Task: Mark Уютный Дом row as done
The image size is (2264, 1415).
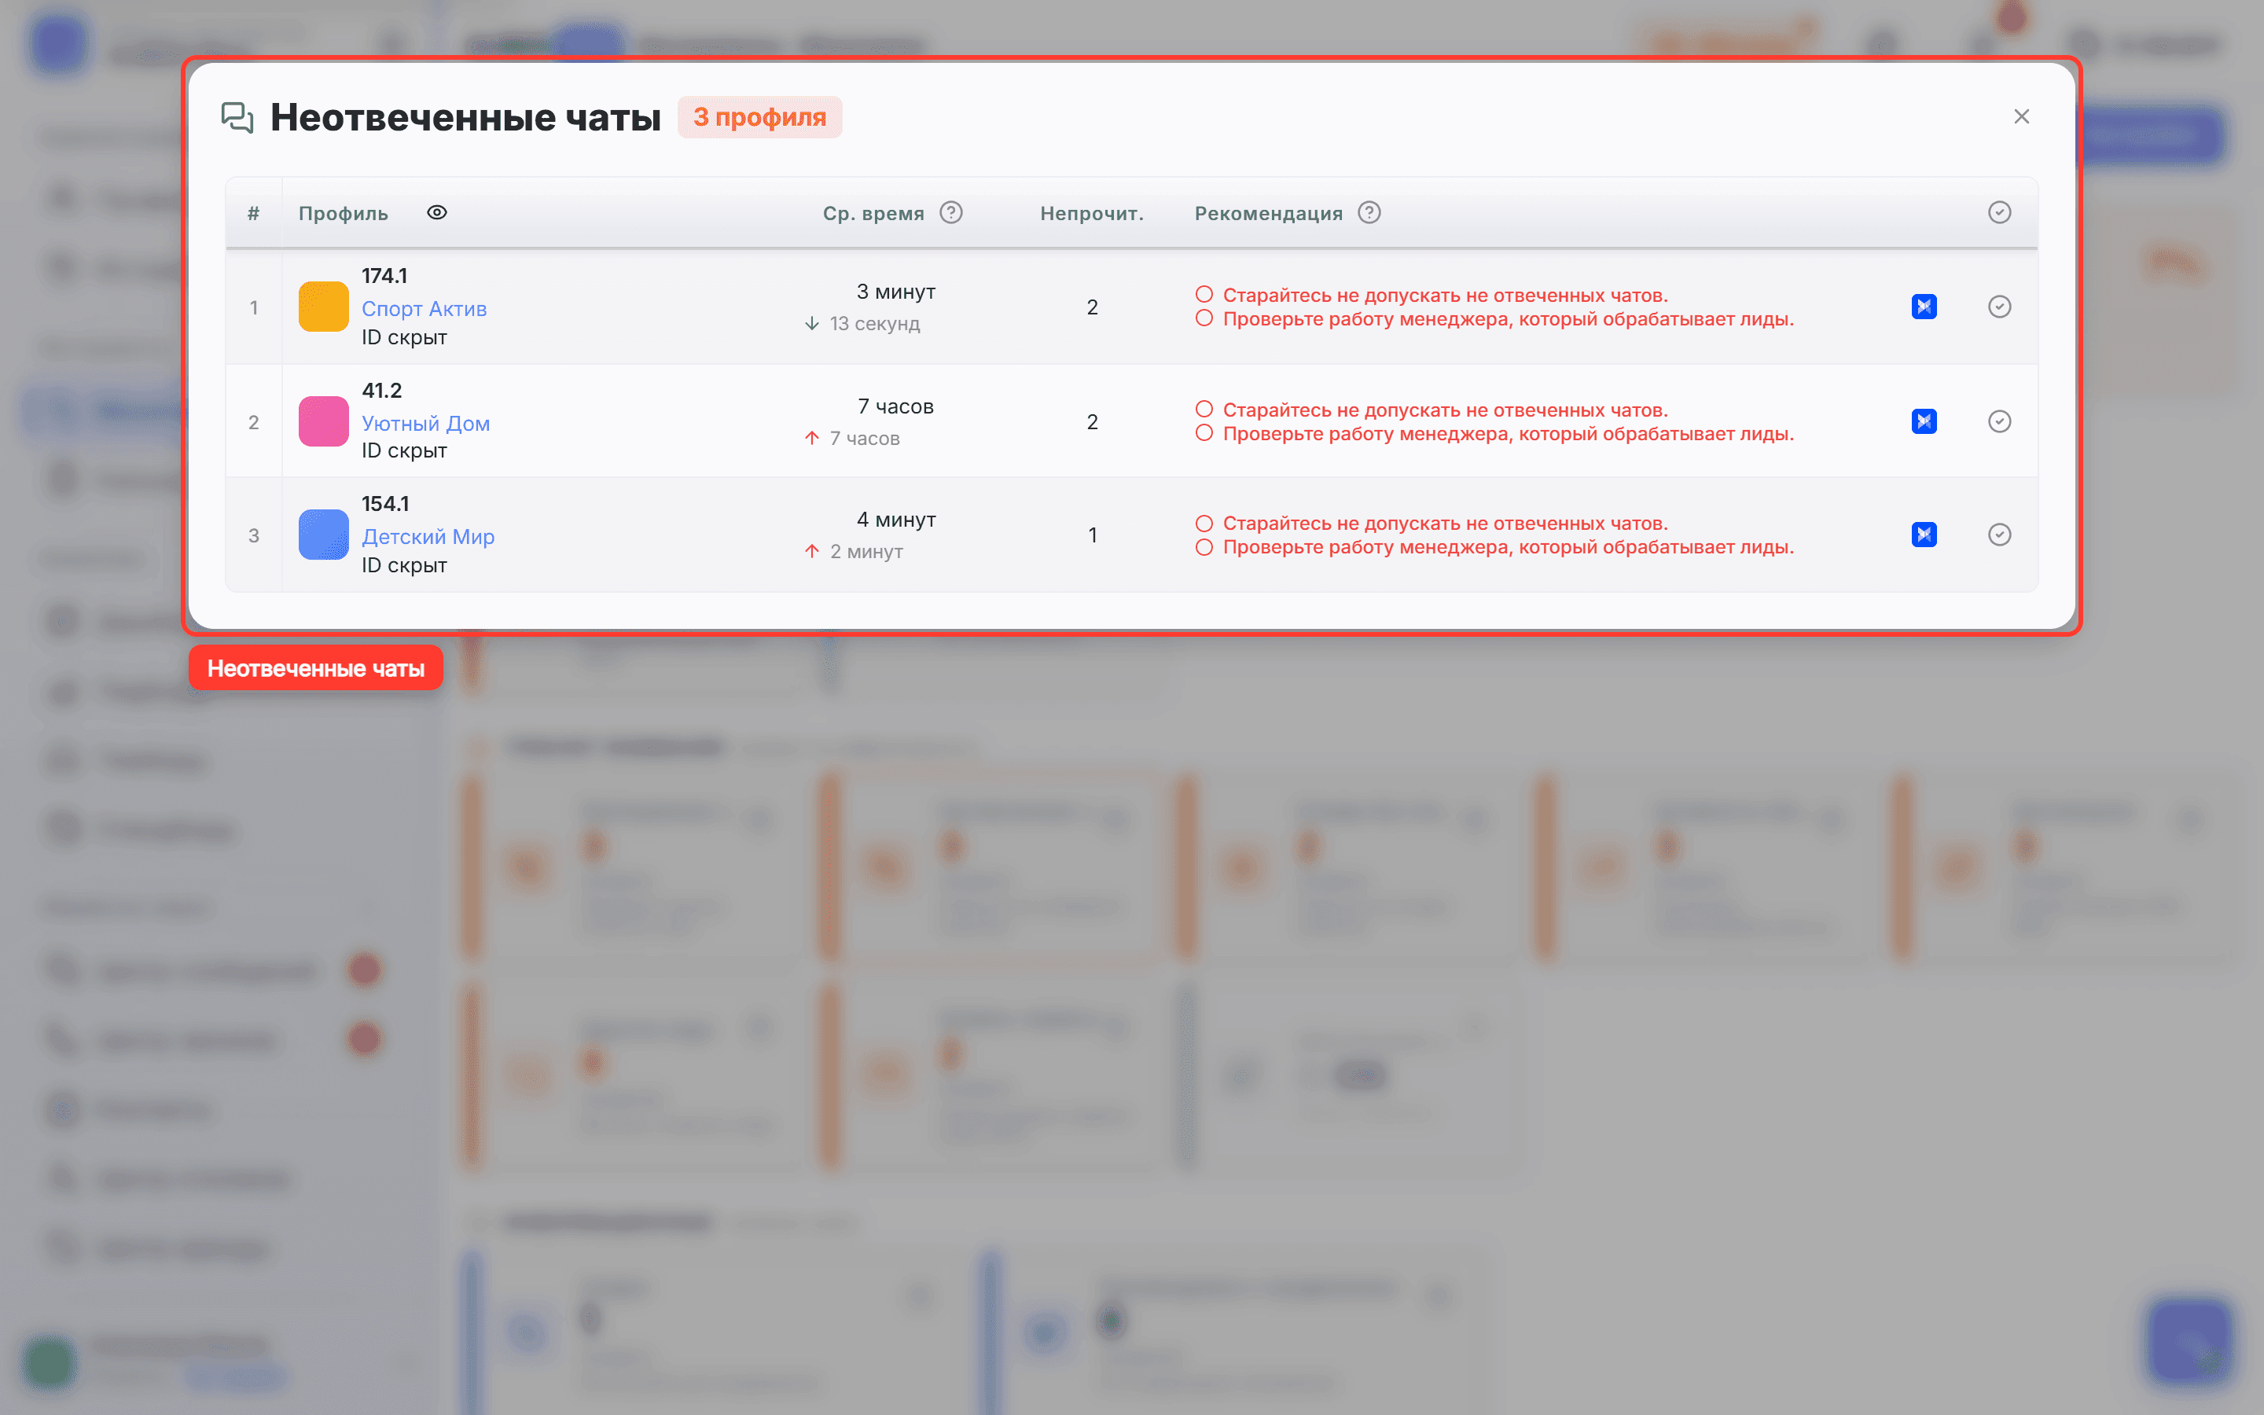Action: [1999, 421]
